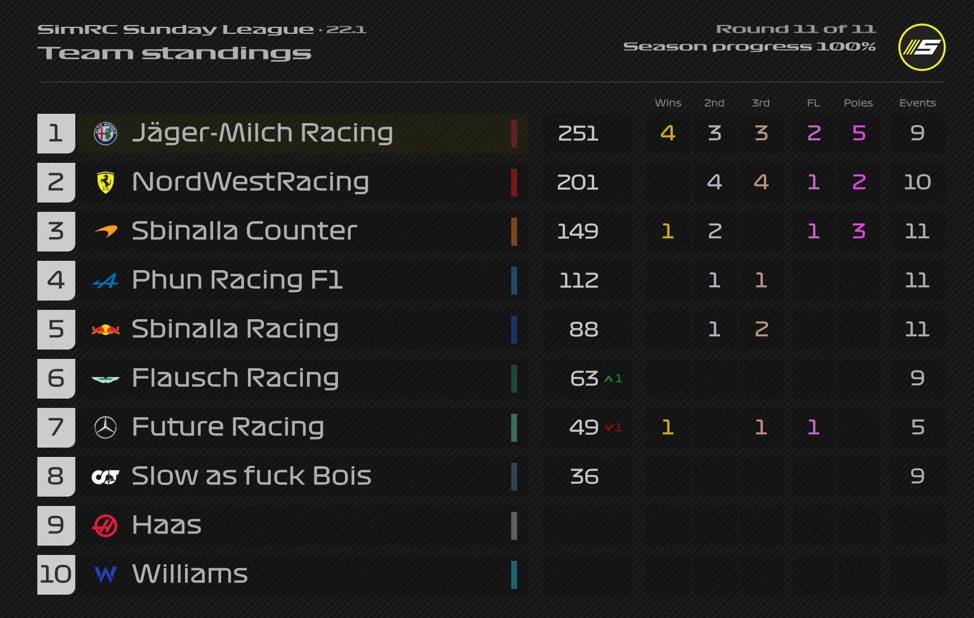This screenshot has width=974, height=618.
Task: Click the red color bar of NordWestRacing row
Action: tap(514, 183)
